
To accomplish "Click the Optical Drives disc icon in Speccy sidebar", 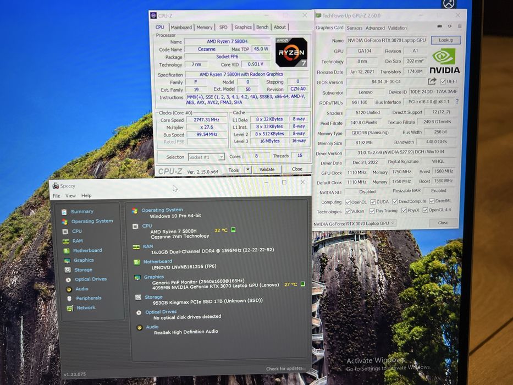I will [x=68, y=280].
